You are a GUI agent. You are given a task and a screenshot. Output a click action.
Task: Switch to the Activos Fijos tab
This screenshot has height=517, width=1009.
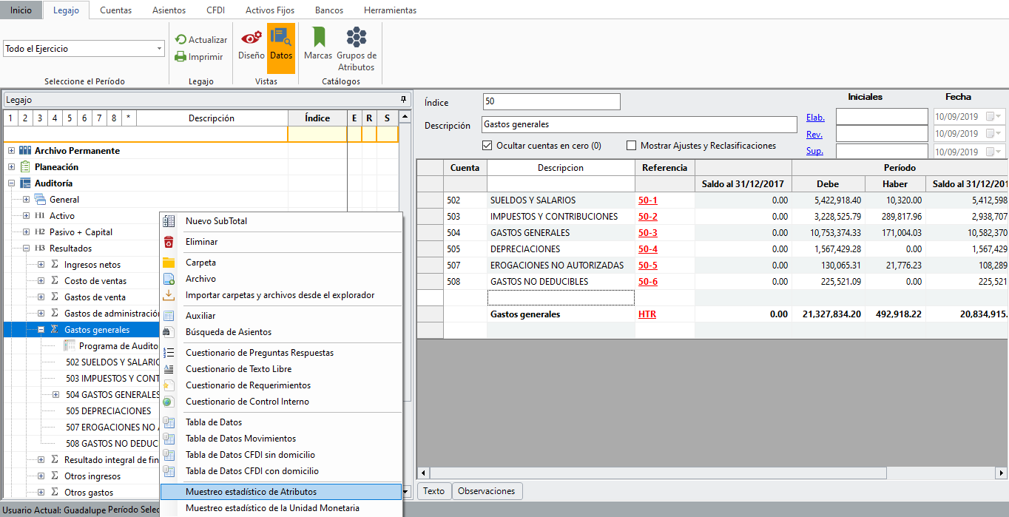click(x=269, y=10)
